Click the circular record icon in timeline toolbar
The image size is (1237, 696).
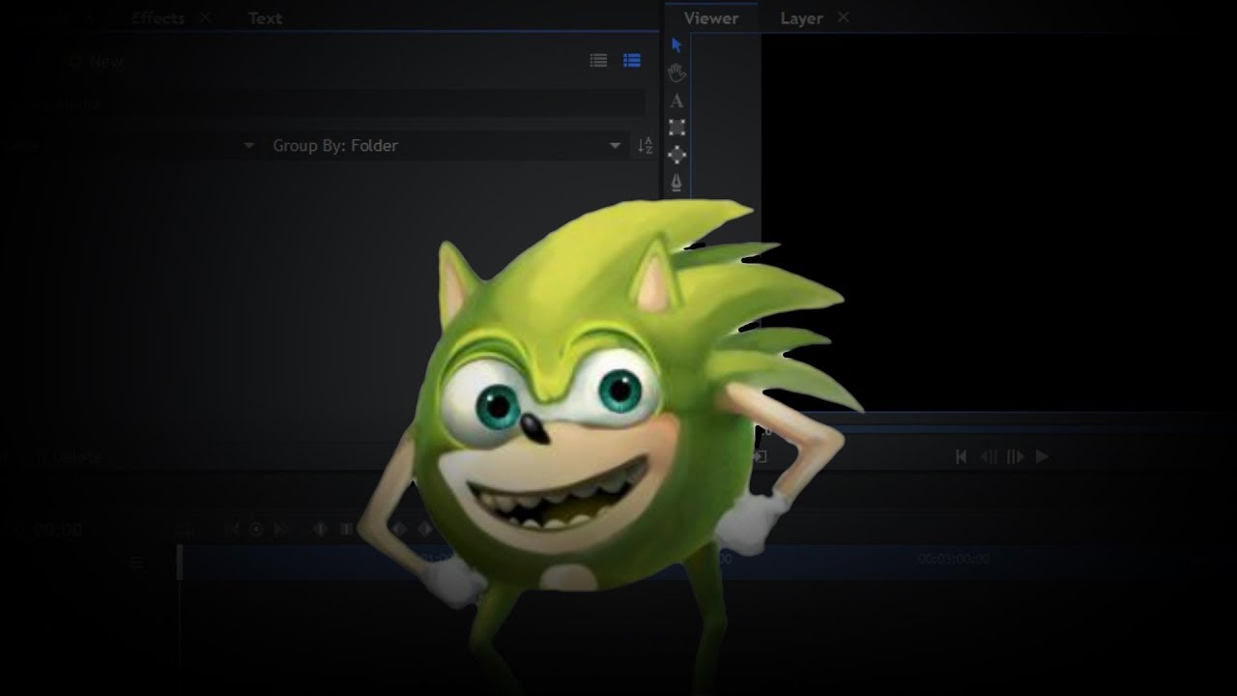click(x=256, y=529)
